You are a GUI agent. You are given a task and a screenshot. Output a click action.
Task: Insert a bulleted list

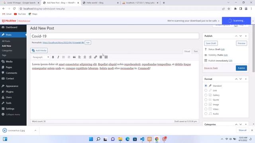(63, 57)
